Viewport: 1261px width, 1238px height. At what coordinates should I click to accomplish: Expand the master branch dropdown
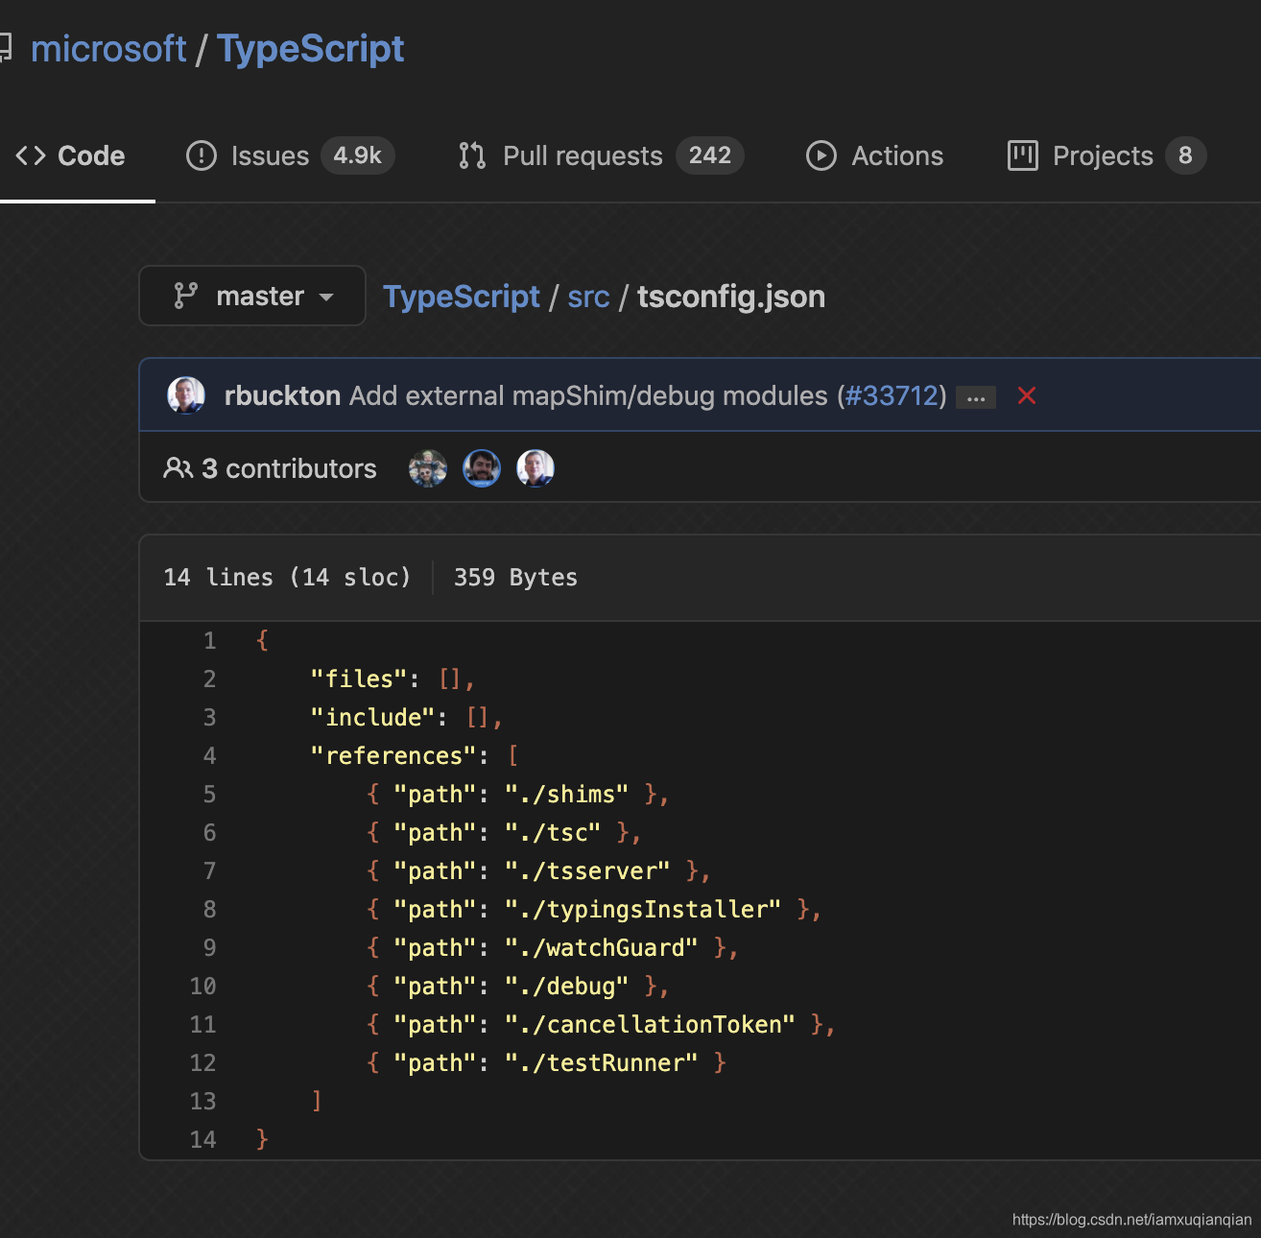tap(252, 296)
